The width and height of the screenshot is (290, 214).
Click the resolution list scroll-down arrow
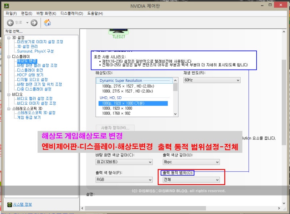pos(175,114)
